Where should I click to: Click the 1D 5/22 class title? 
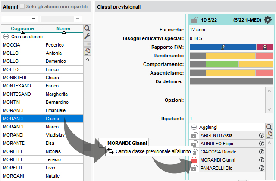click(209, 20)
